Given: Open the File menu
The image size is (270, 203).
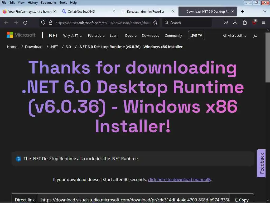Looking at the screenshot, I should point(4,3).
